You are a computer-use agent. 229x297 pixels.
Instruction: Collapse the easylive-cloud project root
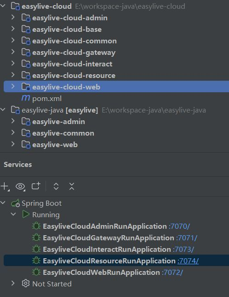[3, 6]
